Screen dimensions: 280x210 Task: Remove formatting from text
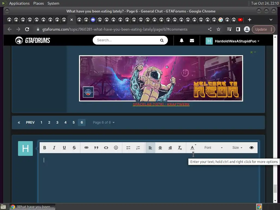tap(180, 148)
